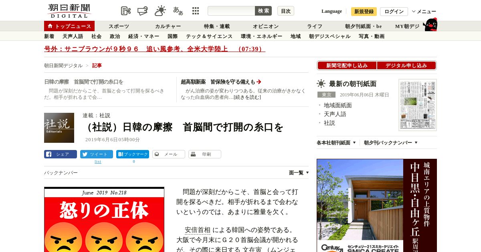Go to カルチャー tab
Viewport: 481px width, 252px height.
(x=168, y=26)
